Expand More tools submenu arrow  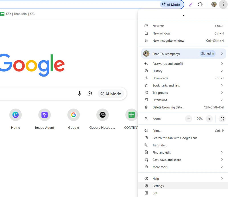point(222,167)
